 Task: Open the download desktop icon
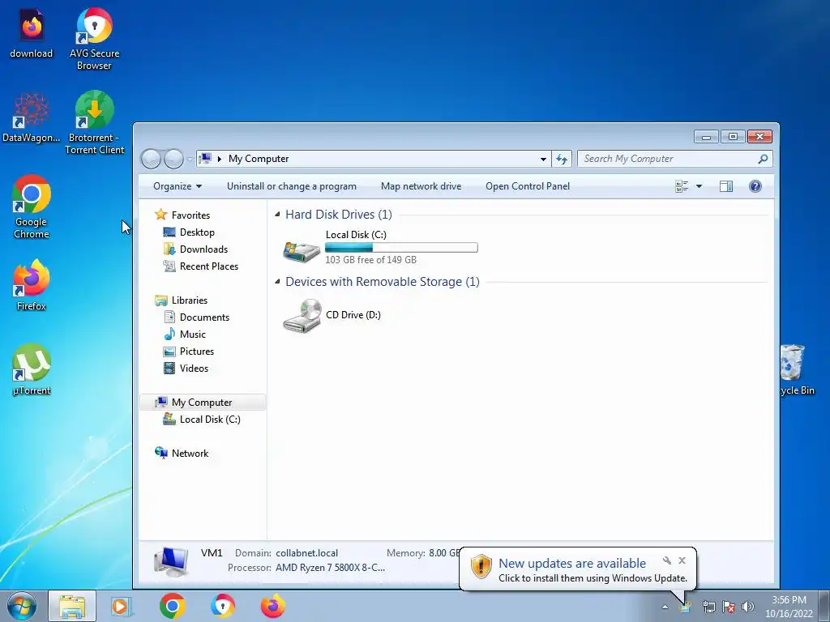[x=32, y=34]
